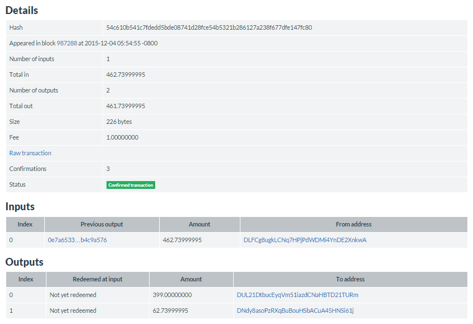Click index 0 in the Inputs table
473x324 pixels.
(x=11, y=240)
